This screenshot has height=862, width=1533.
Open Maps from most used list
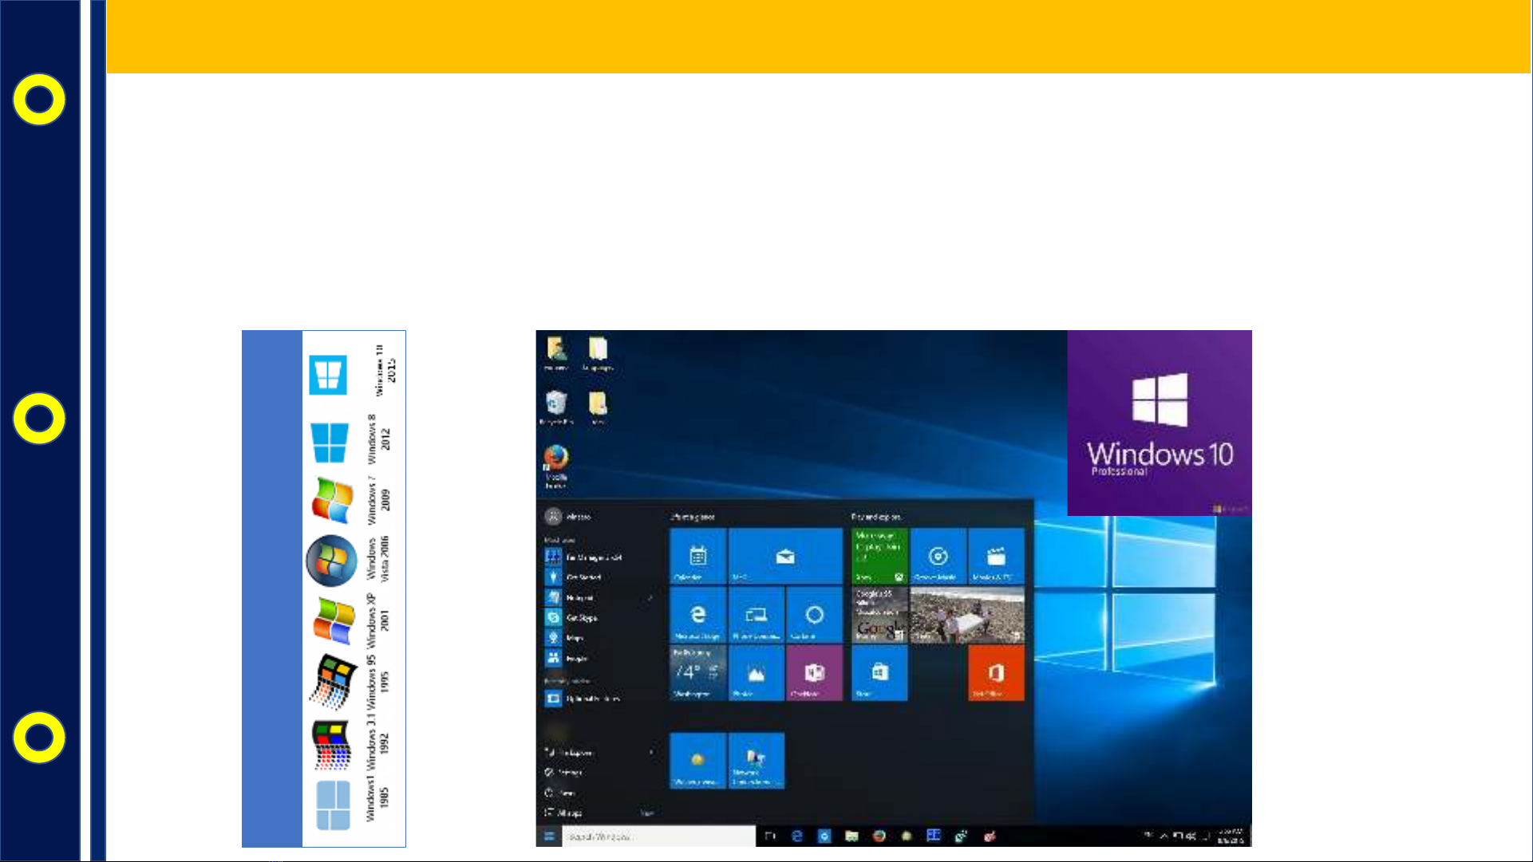[x=564, y=638]
